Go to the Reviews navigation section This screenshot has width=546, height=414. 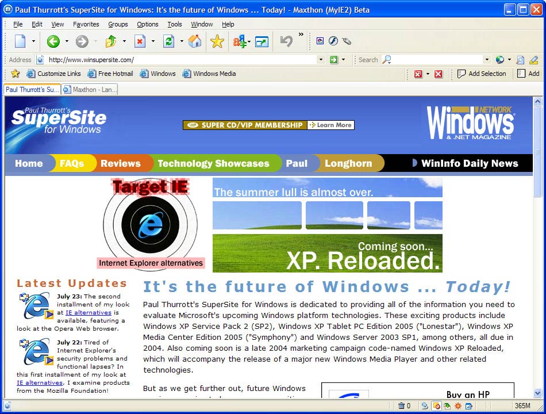[x=121, y=163]
